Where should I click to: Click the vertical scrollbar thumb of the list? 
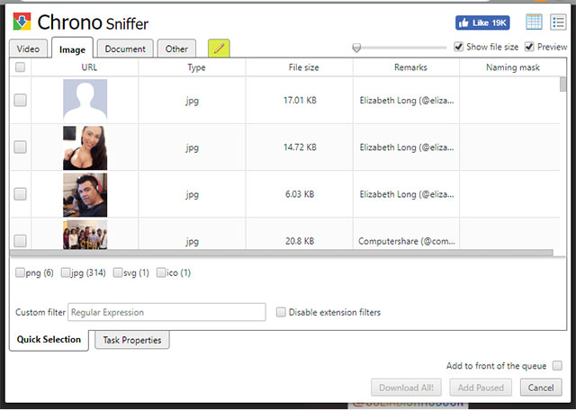pyautogui.click(x=562, y=84)
